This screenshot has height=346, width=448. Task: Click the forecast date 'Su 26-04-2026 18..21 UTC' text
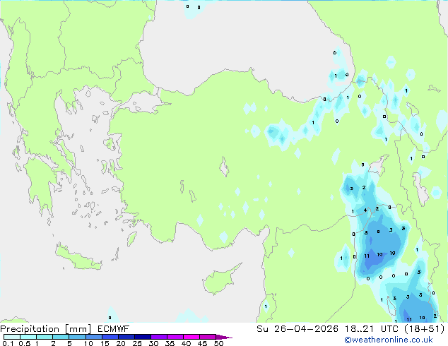327,329
